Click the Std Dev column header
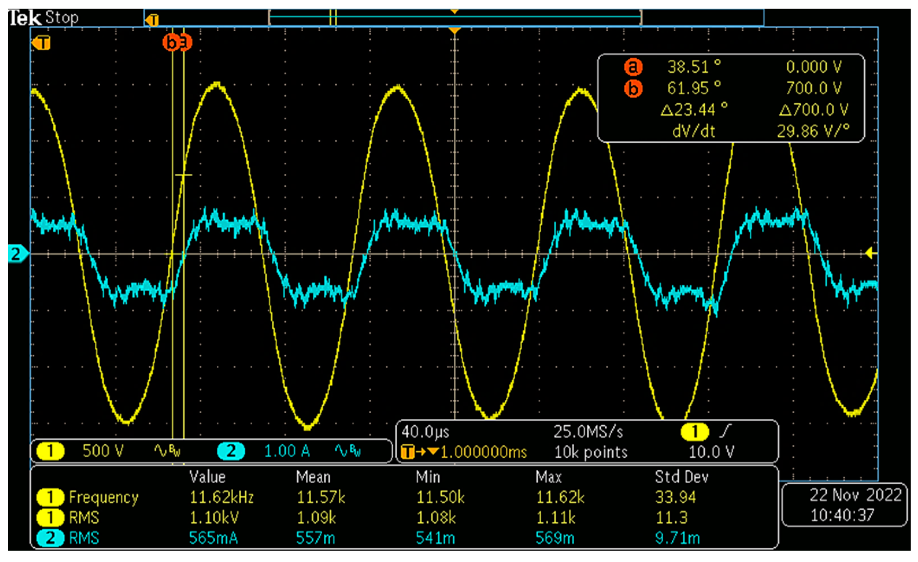The image size is (918, 562). (682, 477)
